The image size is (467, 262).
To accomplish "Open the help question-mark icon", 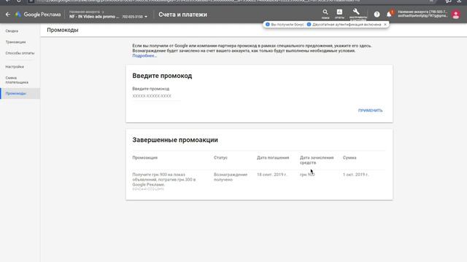I will click(x=377, y=15).
